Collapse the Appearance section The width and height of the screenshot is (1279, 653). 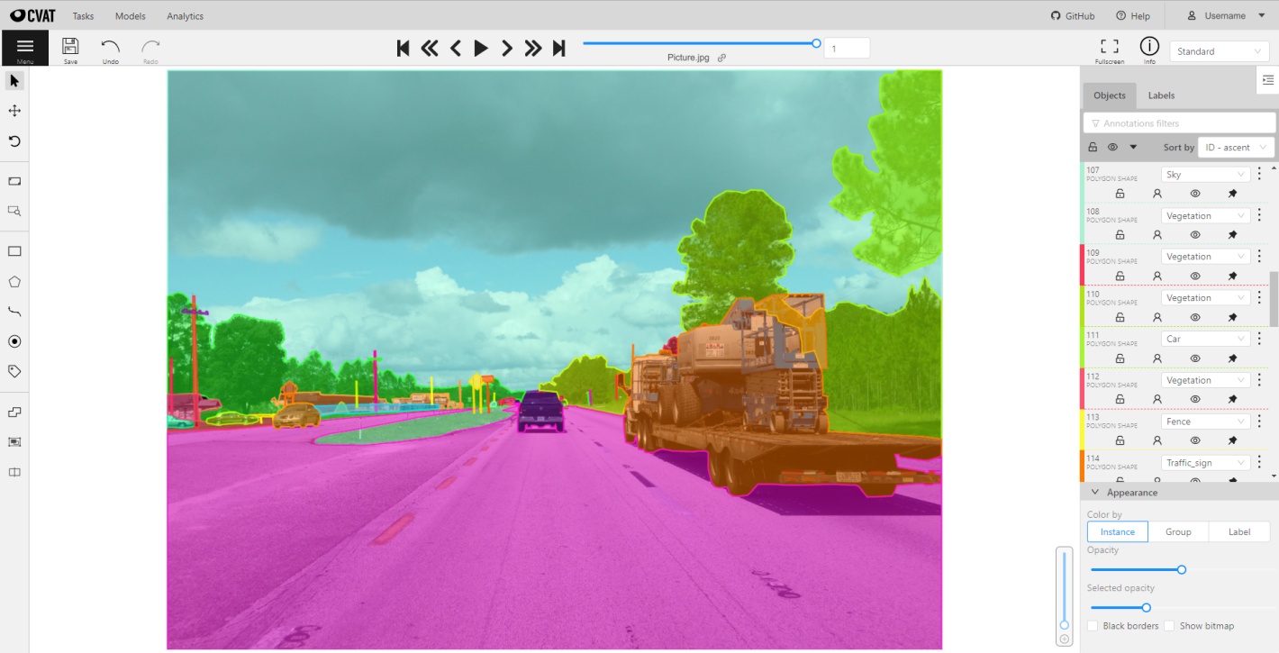pyautogui.click(x=1095, y=492)
